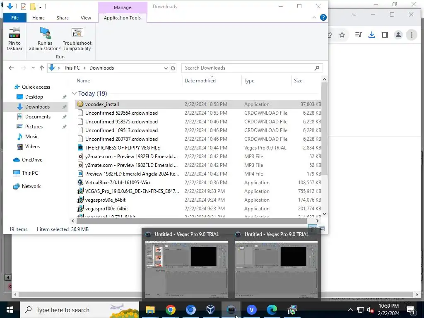
Task: Open Explorer help question mark icon
Action: (x=323, y=17)
